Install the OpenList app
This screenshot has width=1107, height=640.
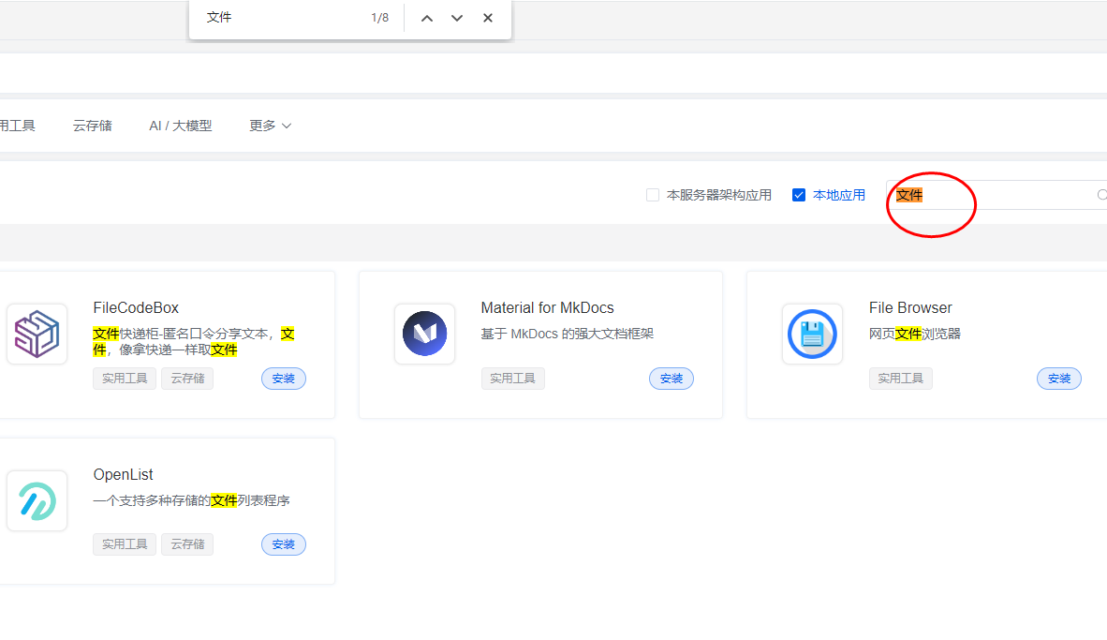[284, 544]
